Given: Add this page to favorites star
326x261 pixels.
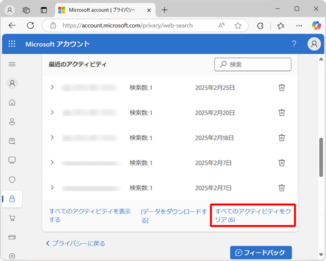Looking at the screenshot, I should pos(238,25).
